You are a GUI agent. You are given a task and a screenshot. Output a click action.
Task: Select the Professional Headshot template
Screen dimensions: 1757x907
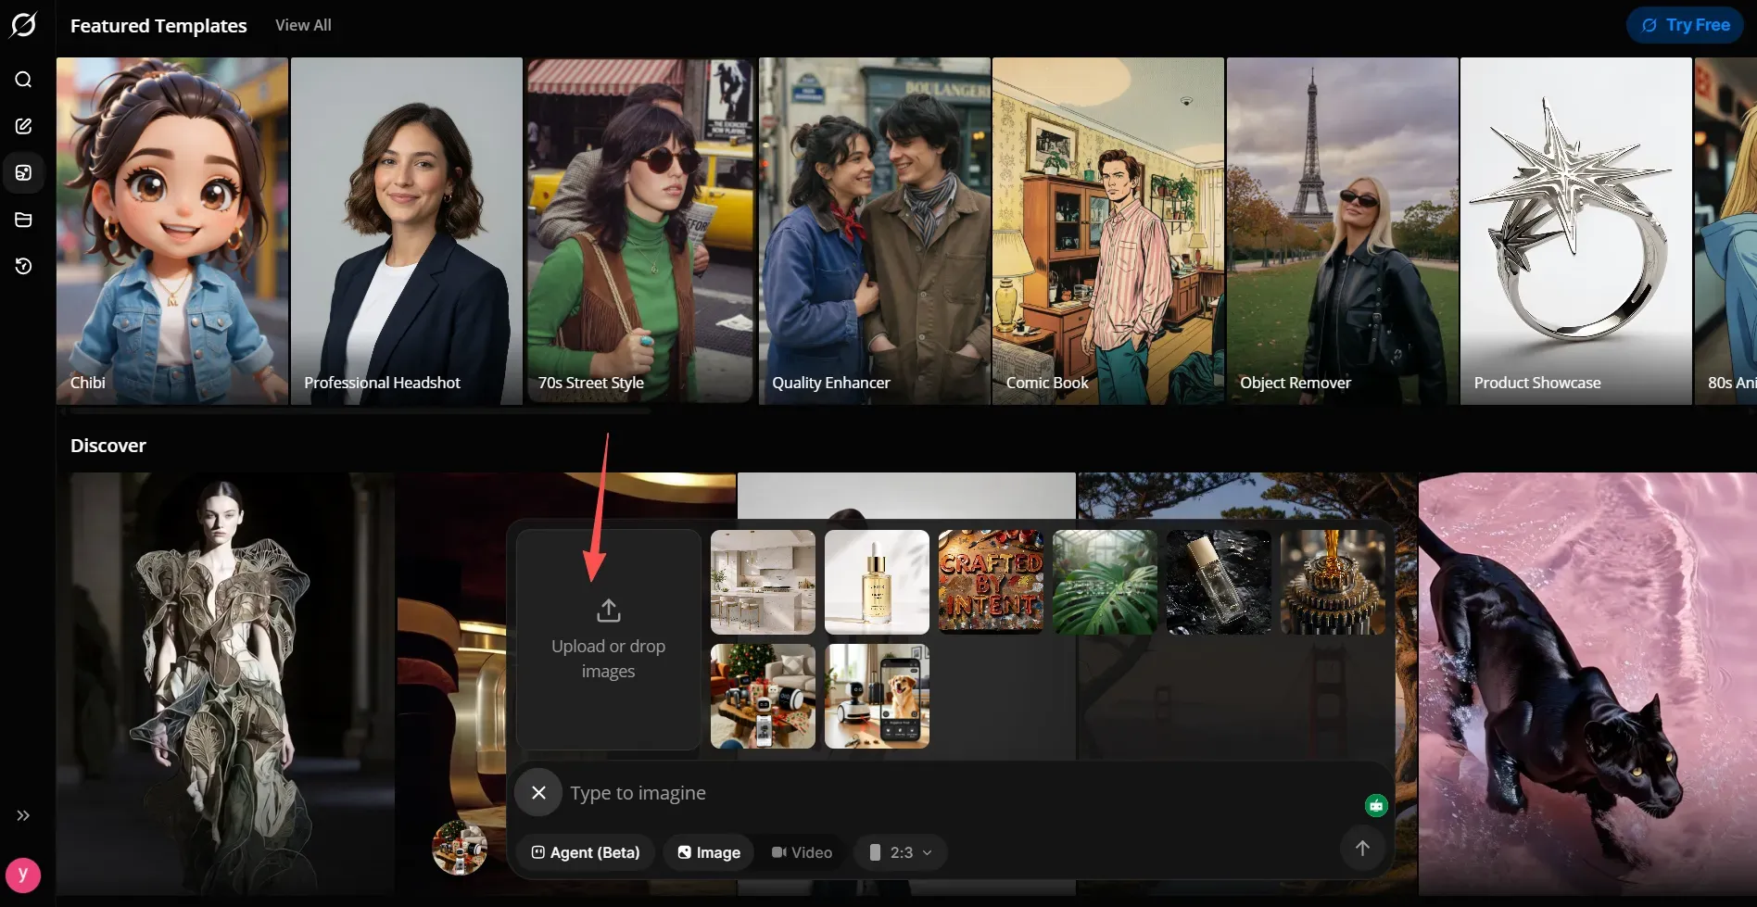407,231
